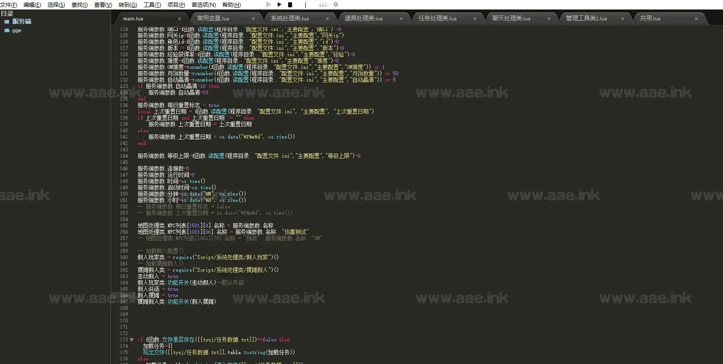Open the 管理工具类2.lua tab
Image resolution: width=723 pixels, height=364 pixels.
pyautogui.click(x=587, y=19)
